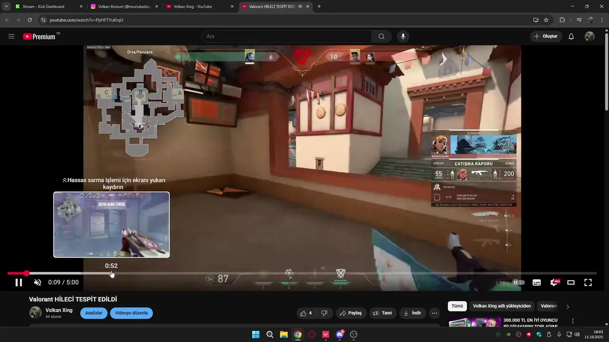This screenshot has width=609, height=342.
Task: Open the HD settings gear in the player
Action: tap(554, 282)
